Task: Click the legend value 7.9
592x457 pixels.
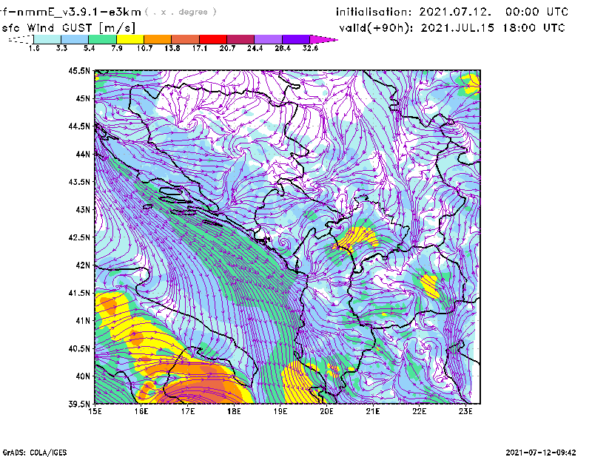Action: (x=117, y=48)
